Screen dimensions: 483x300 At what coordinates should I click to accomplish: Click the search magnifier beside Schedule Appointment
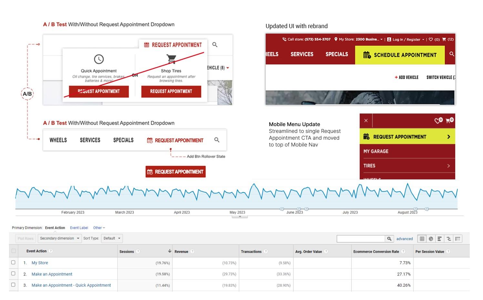coord(451,54)
